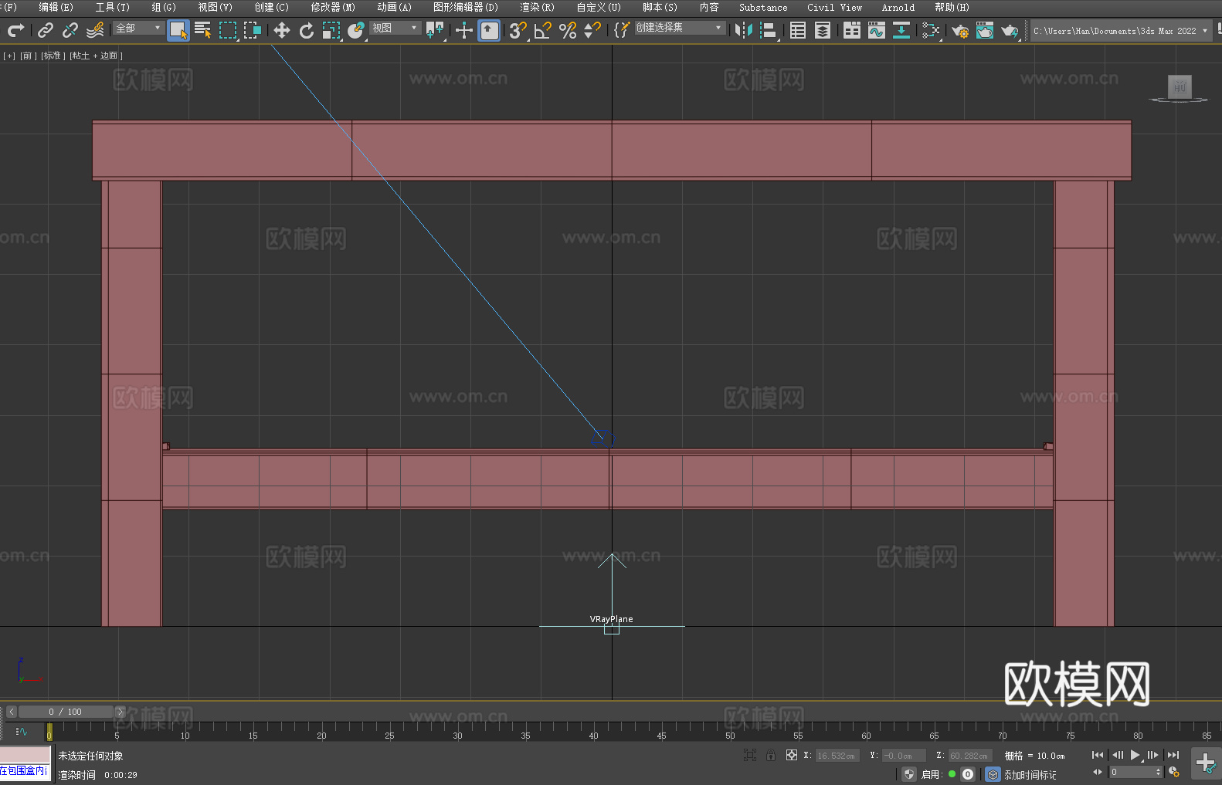Image resolution: width=1222 pixels, height=785 pixels.
Task: Select the Rotate tool
Action: [x=307, y=30]
